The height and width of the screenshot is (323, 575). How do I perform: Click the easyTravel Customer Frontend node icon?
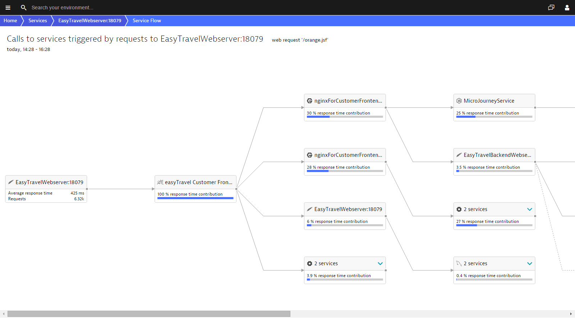[160, 182]
